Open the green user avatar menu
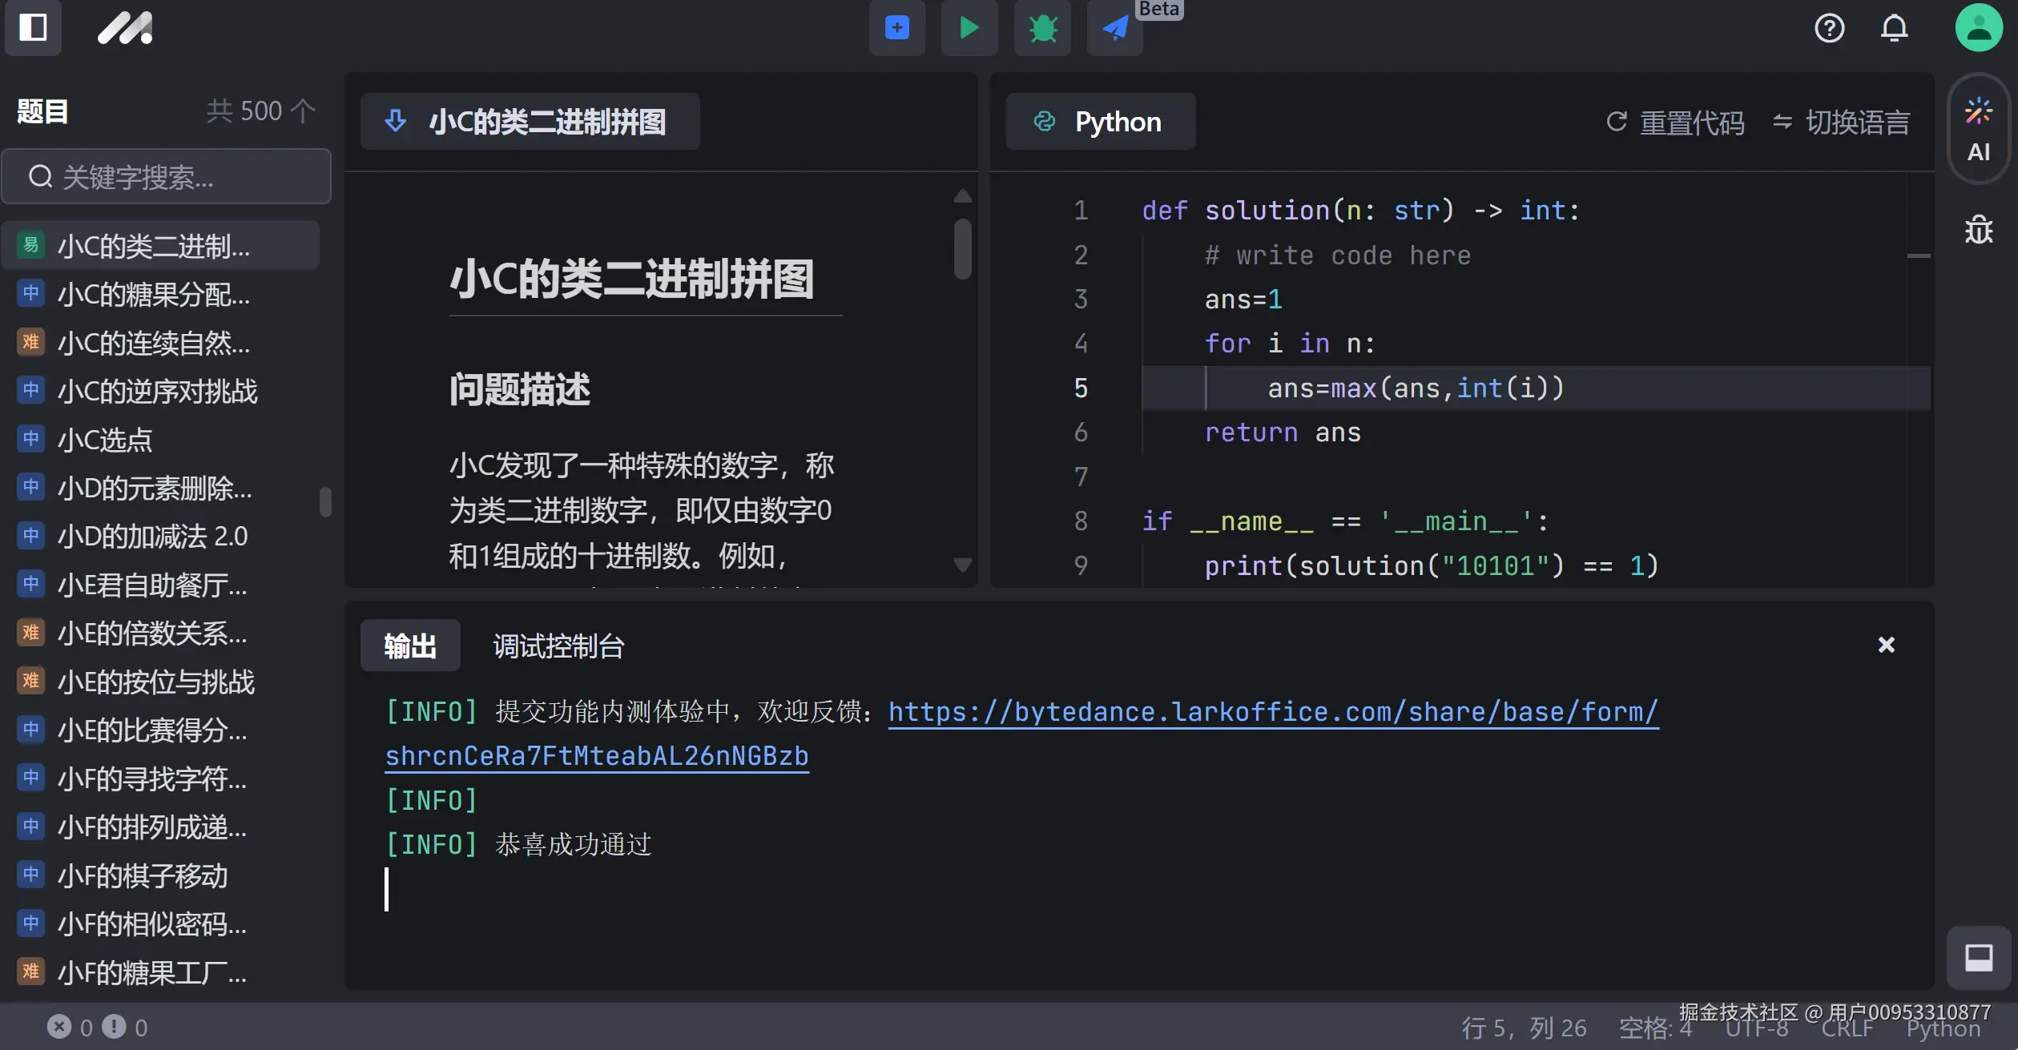 [1978, 27]
